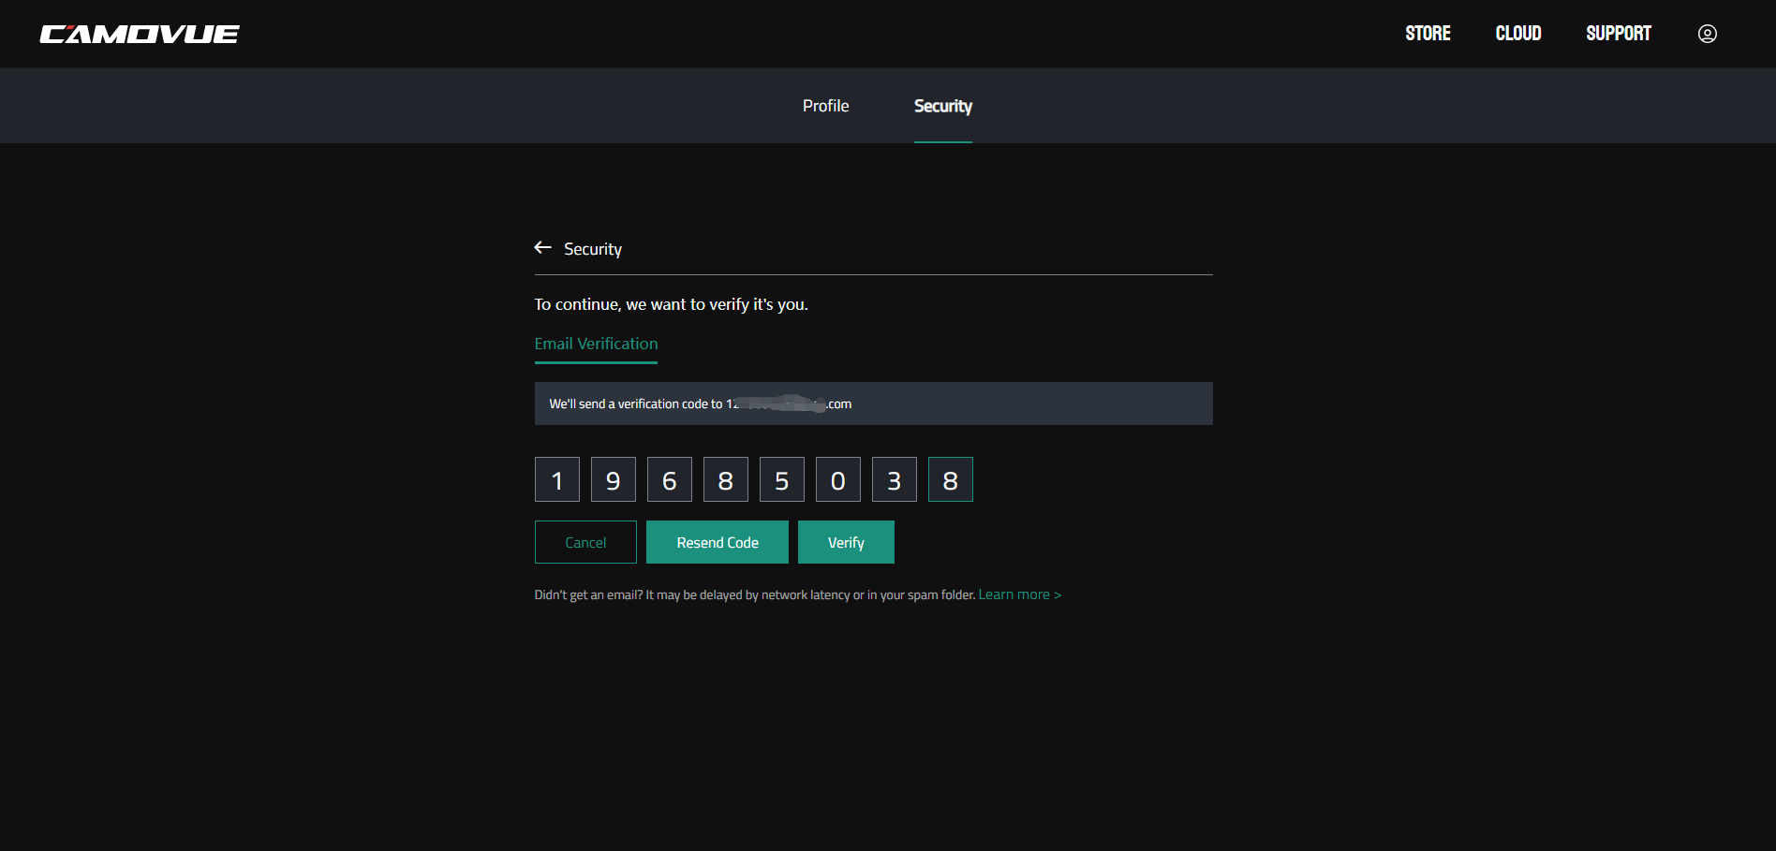Switch to the Profile tab

(825, 106)
